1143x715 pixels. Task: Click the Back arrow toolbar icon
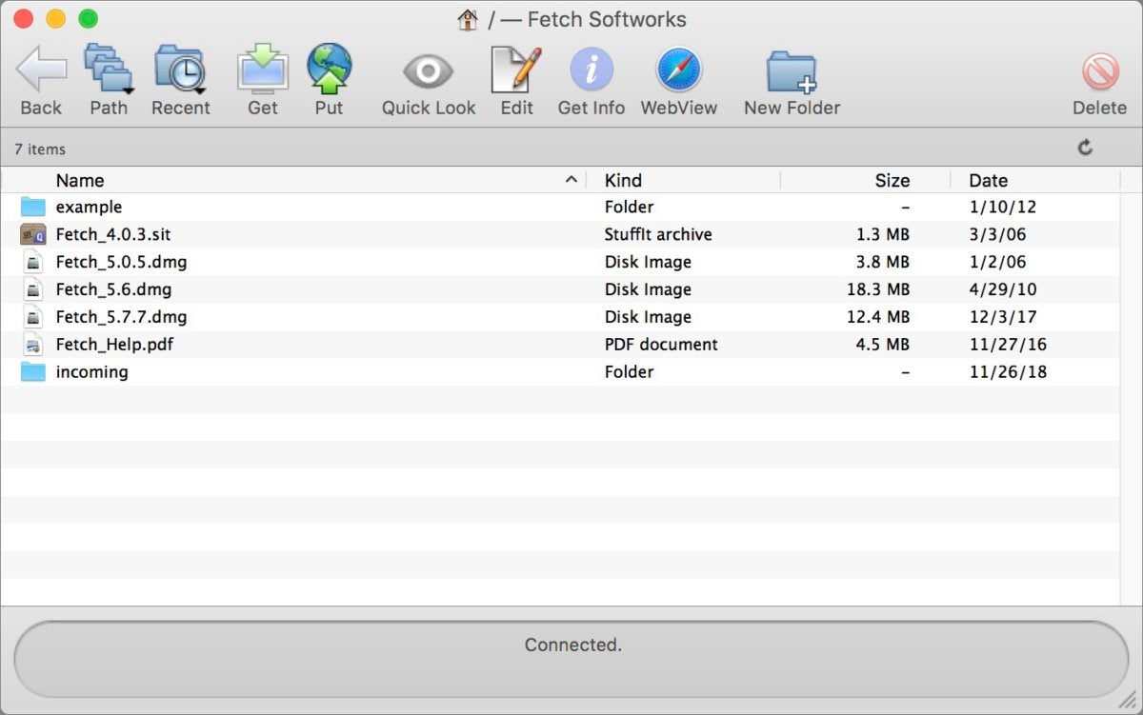tap(41, 70)
